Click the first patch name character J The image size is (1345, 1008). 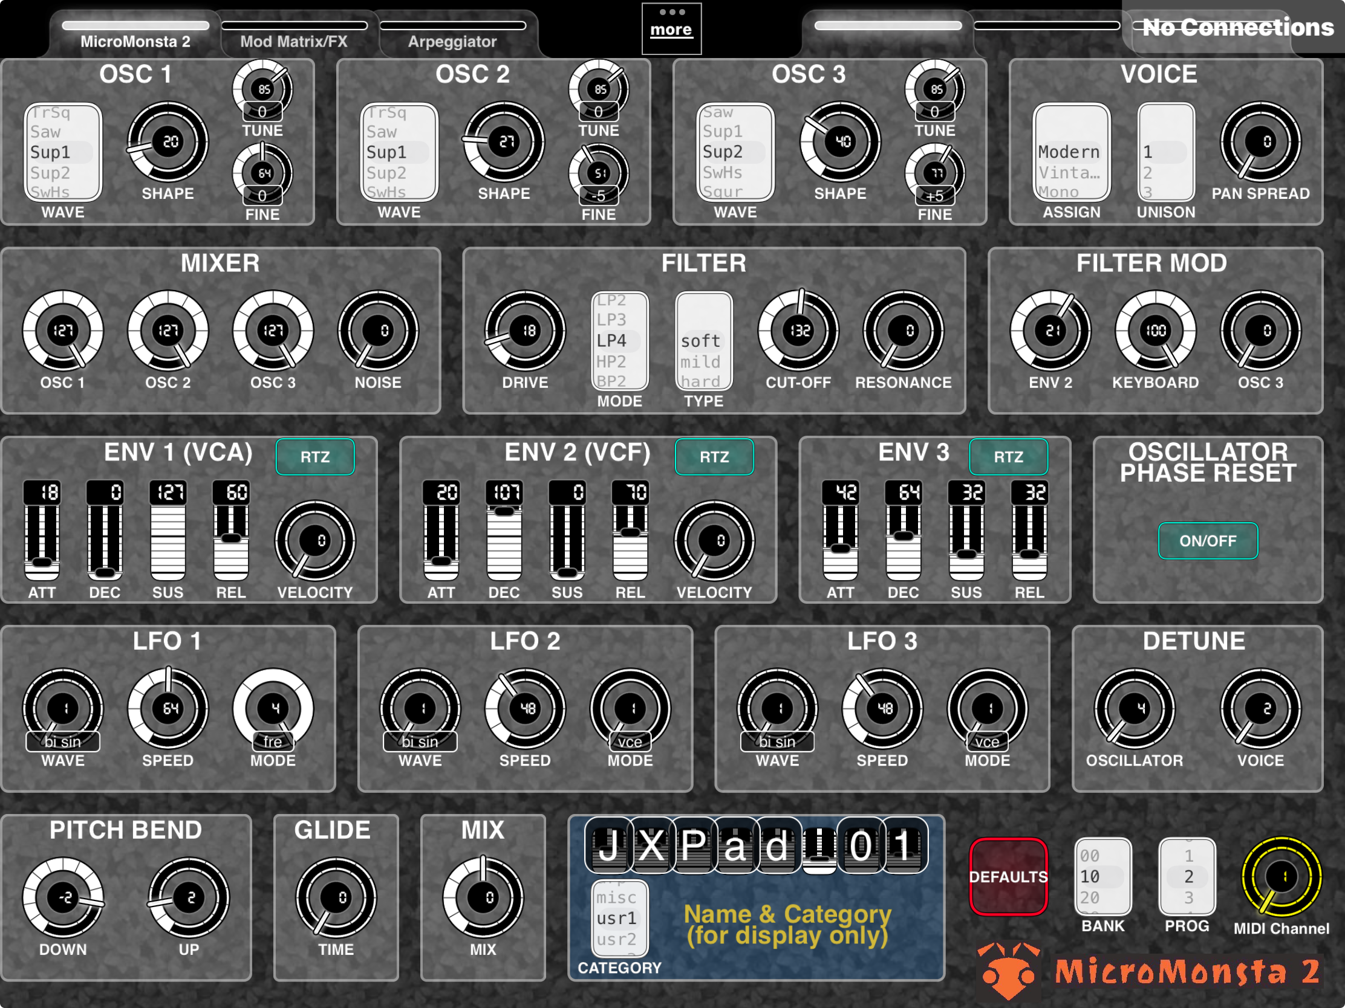pyautogui.click(x=609, y=845)
